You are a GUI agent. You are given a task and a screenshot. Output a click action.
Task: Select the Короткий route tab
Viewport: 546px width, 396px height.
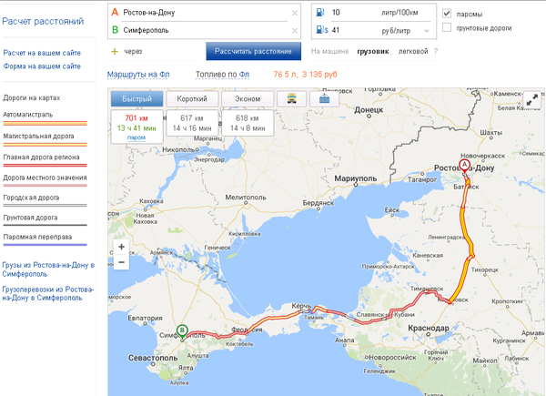193,98
